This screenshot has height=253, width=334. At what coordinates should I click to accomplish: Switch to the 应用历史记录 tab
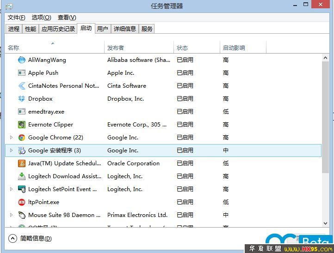[x=58, y=29]
